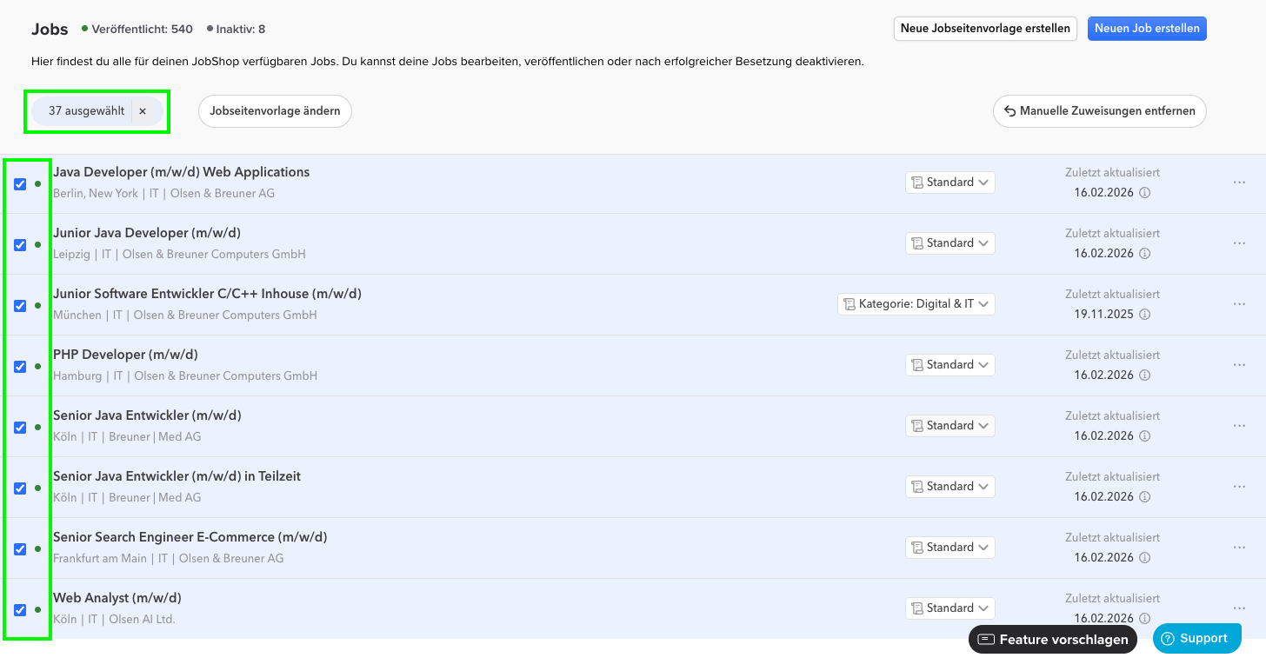Image resolution: width=1266 pixels, height=671 pixels.
Task: Expand Standard dropdown for Junior Java Developer
Action: [x=949, y=243]
